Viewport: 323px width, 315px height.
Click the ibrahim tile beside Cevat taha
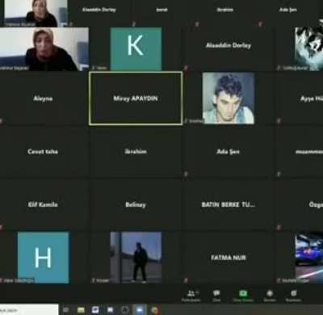pyautogui.click(x=136, y=152)
